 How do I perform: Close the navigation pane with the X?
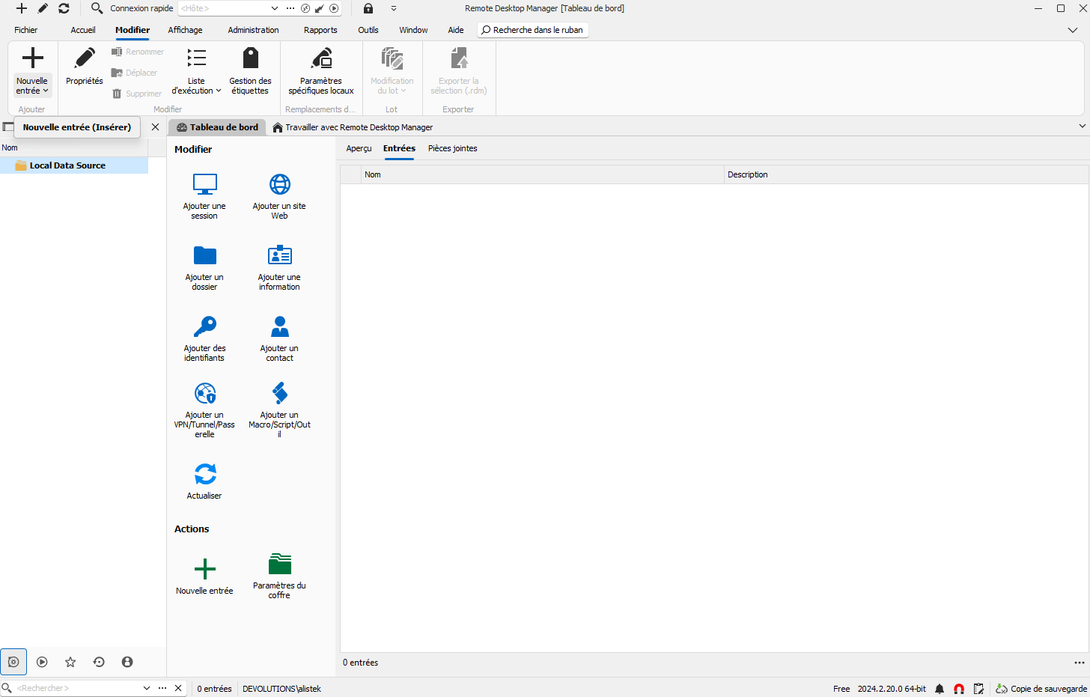(x=155, y=127)
